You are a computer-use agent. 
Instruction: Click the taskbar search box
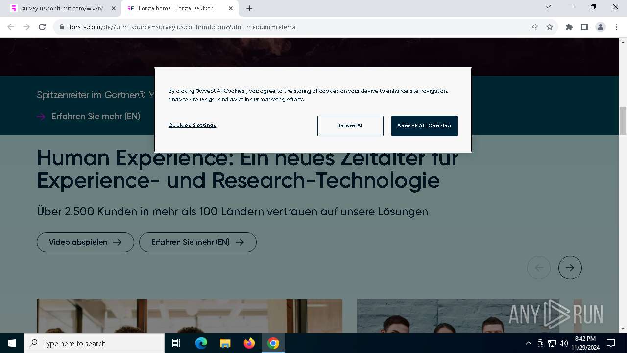point(94,343)
